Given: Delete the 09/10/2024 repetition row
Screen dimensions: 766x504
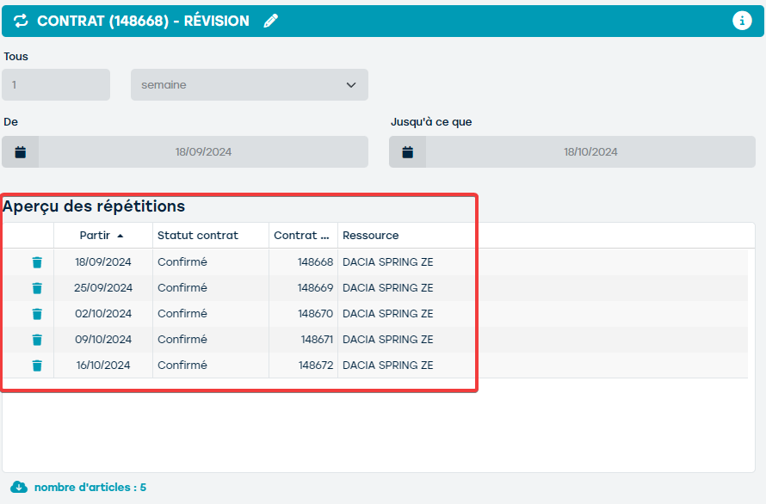Looking at the screenshot, I should 37,340.
